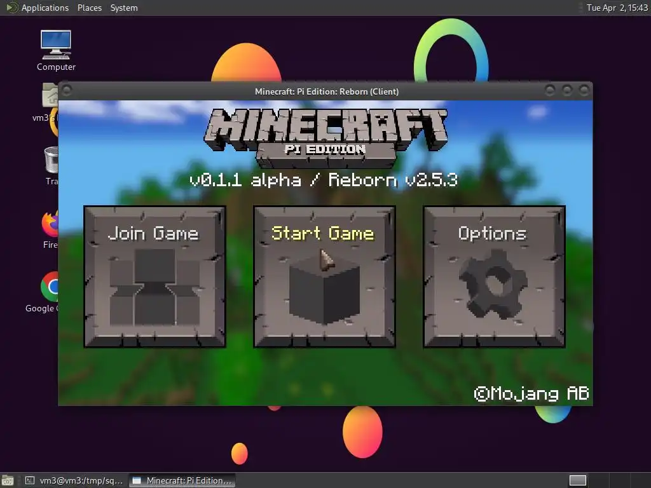The width and height of the screenshot is (651, 488).
Task: Switch to the vm3@vm3 terminal taskbar item
Action: click(x=74, y=480)
